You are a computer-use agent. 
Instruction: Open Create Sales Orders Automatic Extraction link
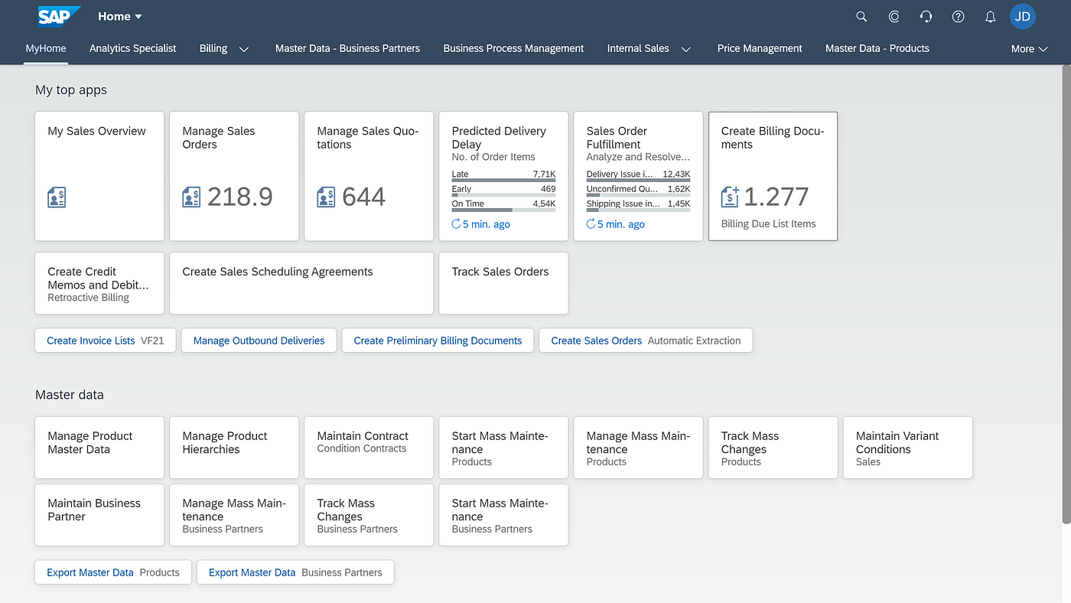pos(646,341)
